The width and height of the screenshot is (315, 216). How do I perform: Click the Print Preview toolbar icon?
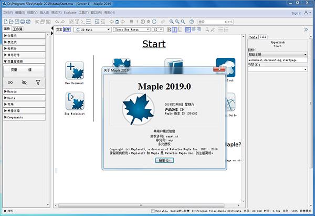pyautogui.click(x=28, y=22)
